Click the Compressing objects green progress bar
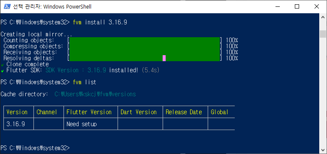 click(145, 46)
